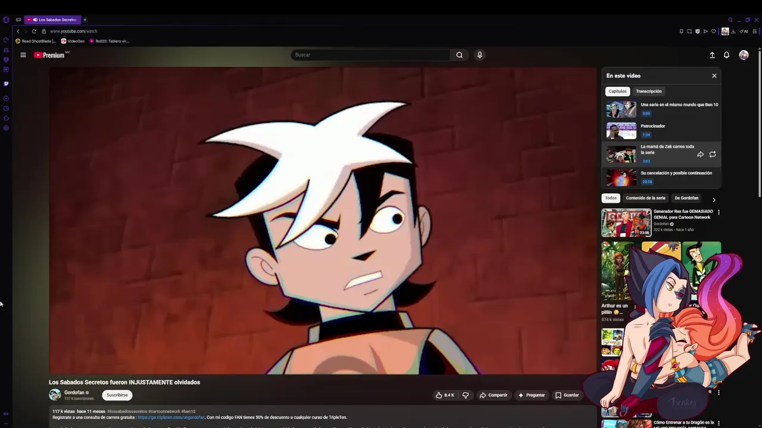Open the ad blocker shield icon

697,32
